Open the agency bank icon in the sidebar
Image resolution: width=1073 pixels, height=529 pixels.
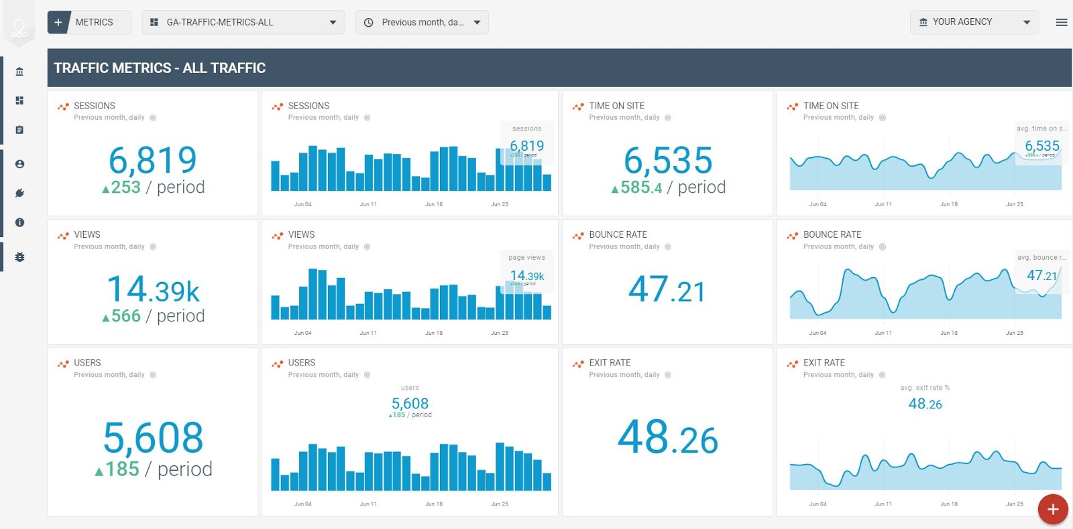click(x=19, y=72)
